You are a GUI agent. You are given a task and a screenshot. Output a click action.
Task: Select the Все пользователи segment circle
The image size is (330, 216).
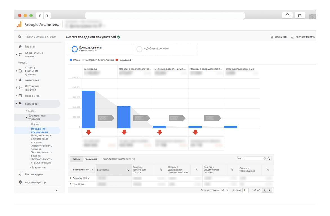[75, 49]
